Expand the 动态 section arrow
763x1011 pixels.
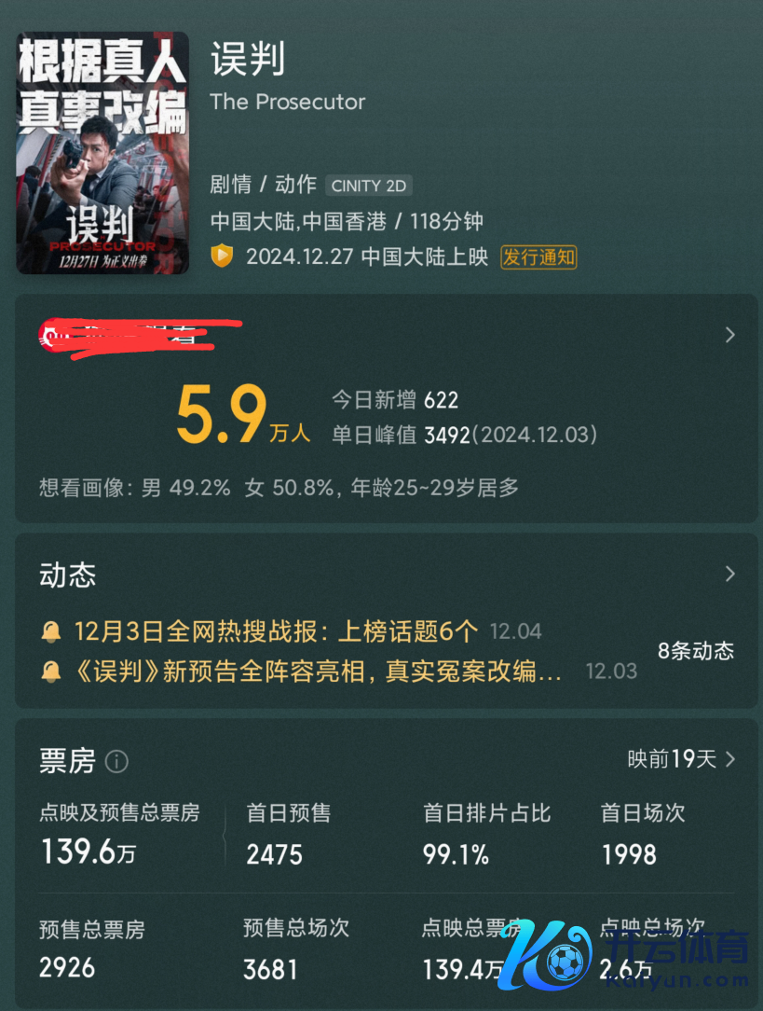pos(729,574)
